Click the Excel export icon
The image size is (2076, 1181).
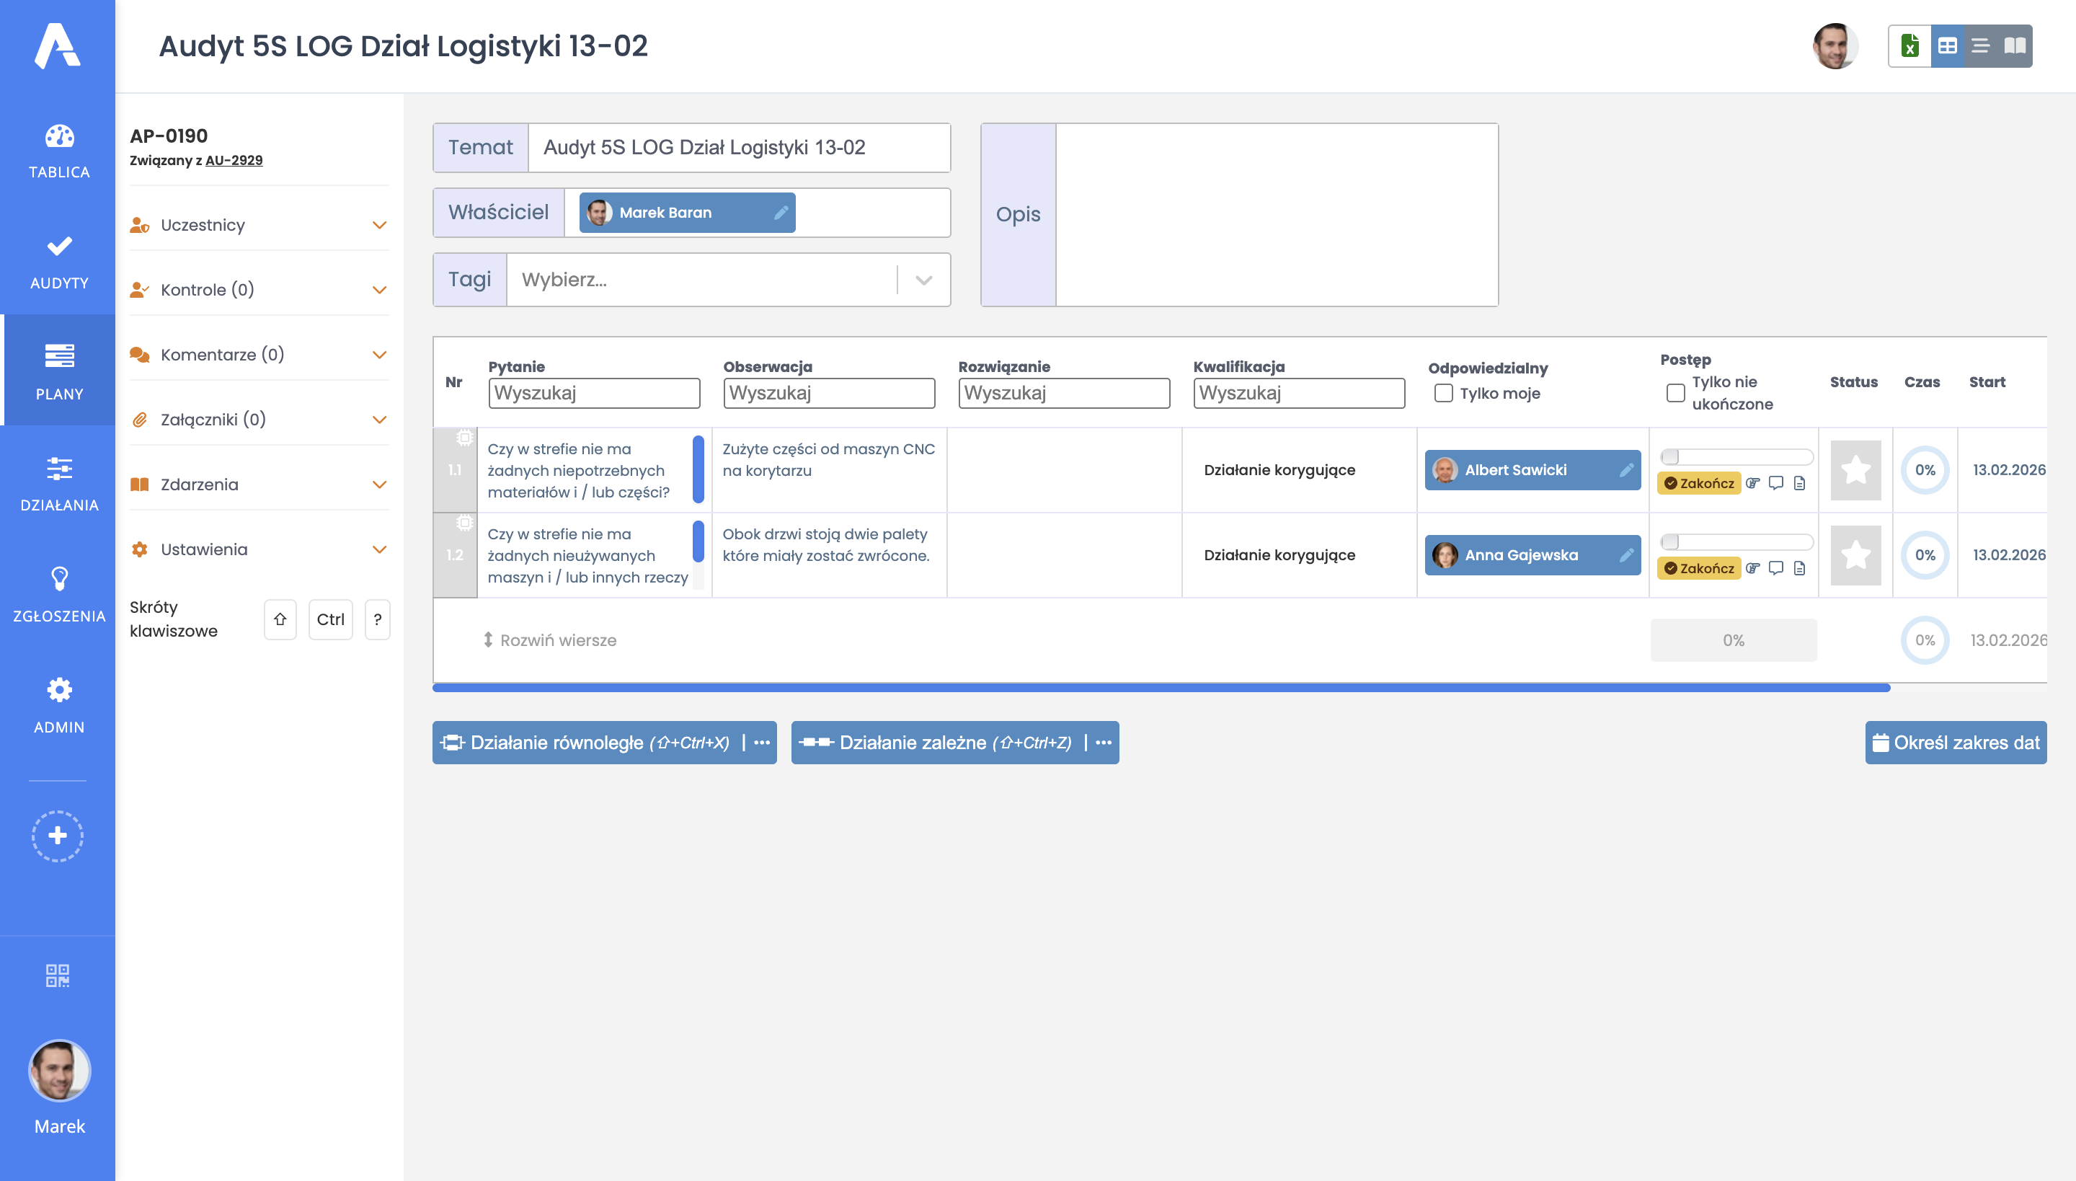pos(1909,46)
